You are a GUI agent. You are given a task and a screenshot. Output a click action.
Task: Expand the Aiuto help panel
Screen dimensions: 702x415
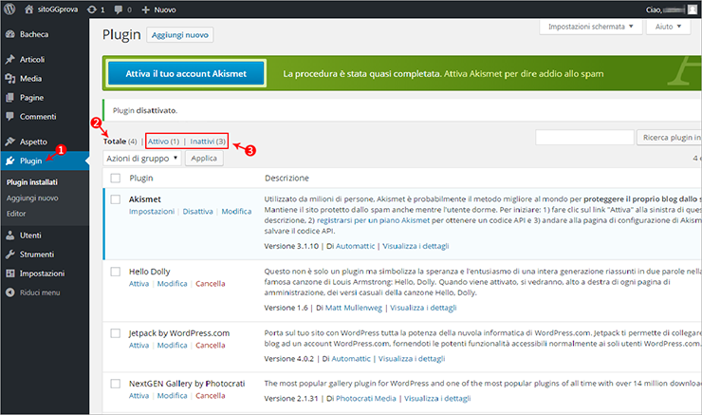[668, 27]
